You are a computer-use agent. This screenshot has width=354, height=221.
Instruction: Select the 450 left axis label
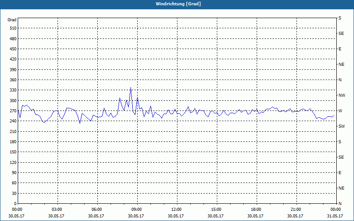(13, 49)
